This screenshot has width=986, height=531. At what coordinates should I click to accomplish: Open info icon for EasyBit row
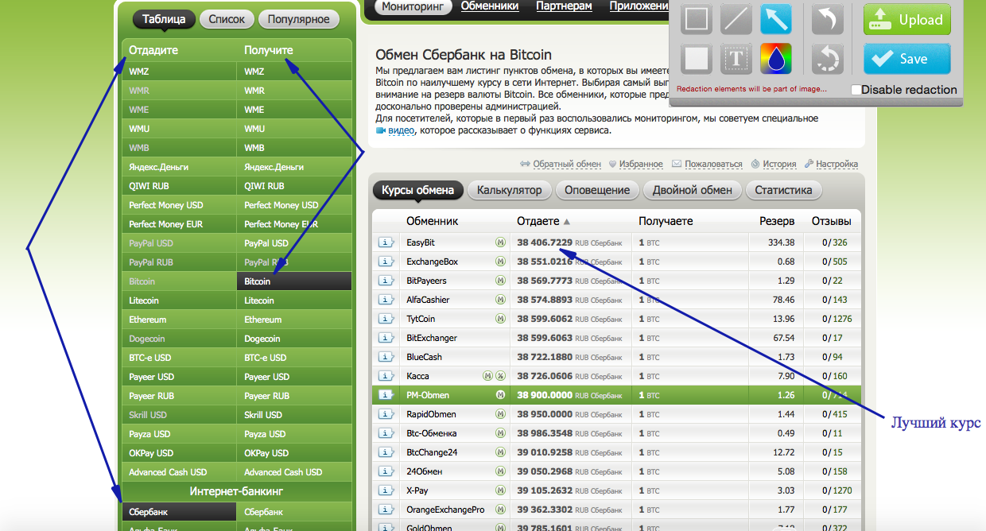(x=386, y=242)
